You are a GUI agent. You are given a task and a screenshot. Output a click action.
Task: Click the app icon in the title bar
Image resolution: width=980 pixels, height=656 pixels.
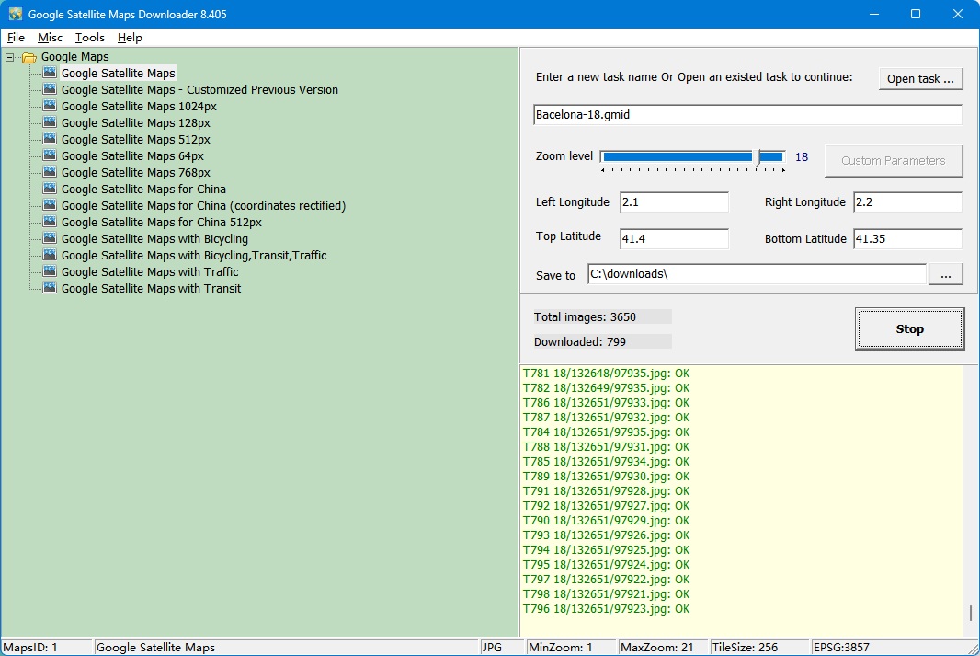pyautogui.click(x=15, y=14)
